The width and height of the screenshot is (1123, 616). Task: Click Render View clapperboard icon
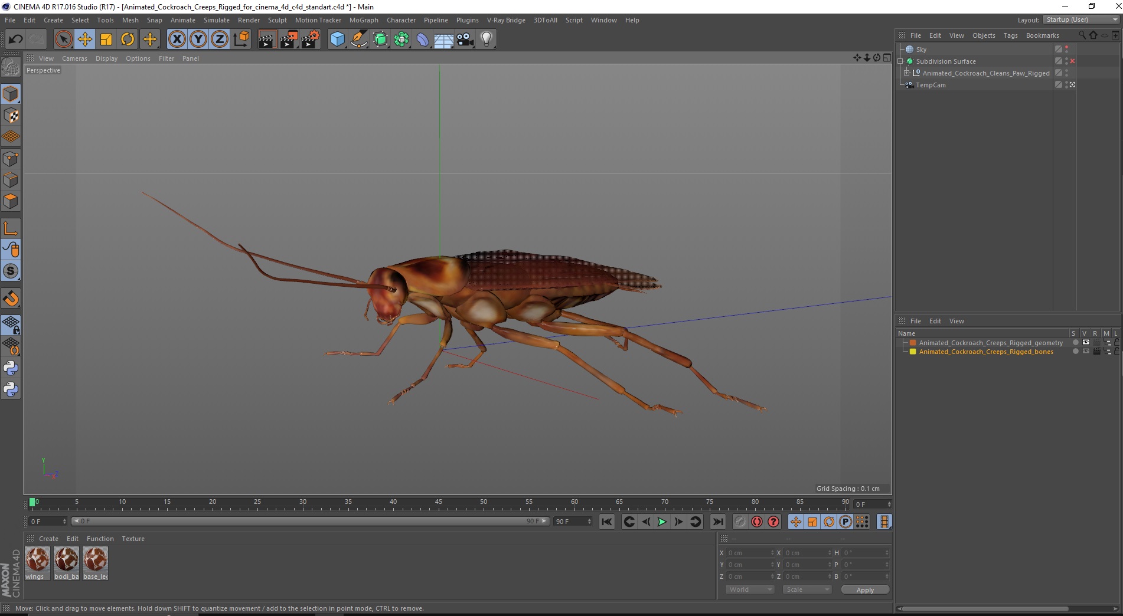(267, 40)
